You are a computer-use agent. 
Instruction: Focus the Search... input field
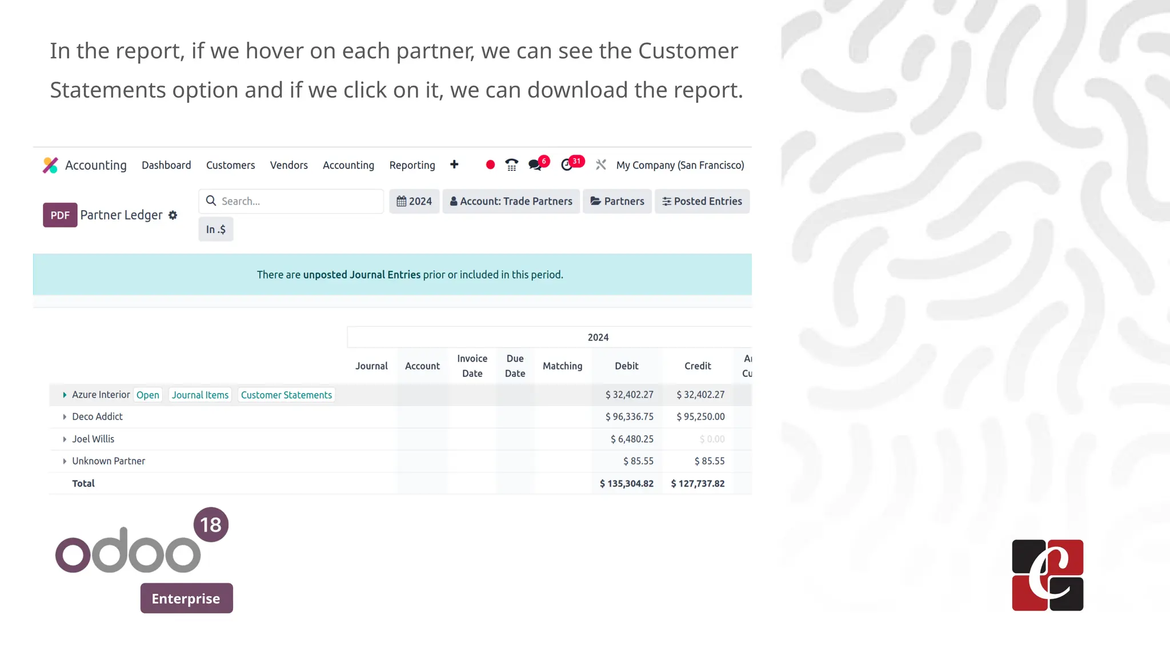click(291, 201)
